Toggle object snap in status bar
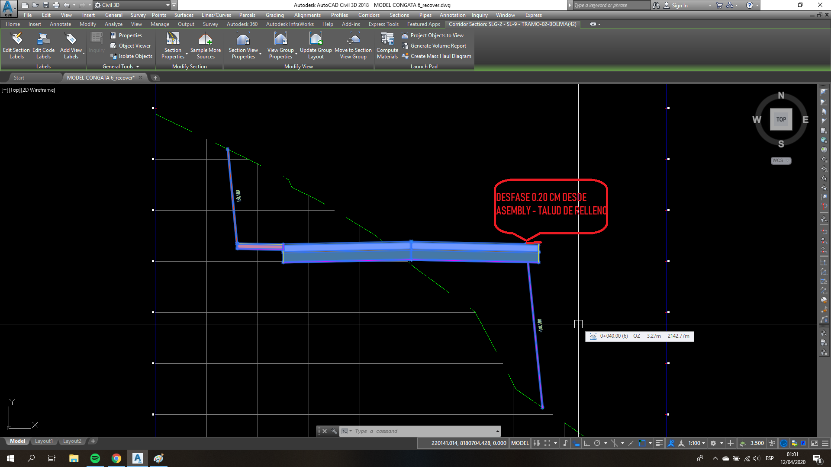Image resolution: width=831 pixels, height=467 pixels. coord(642,443)
